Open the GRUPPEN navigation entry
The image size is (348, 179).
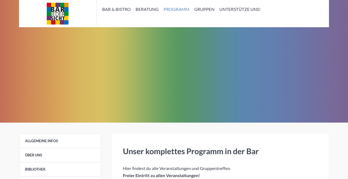pos(204,9)
